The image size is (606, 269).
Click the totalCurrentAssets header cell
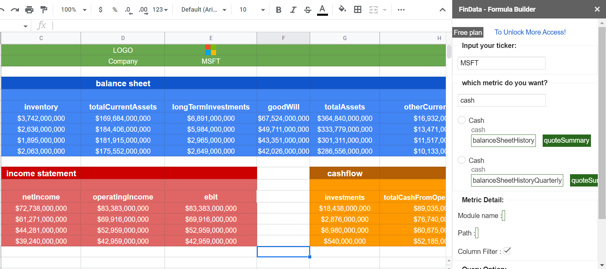[123, 107]
